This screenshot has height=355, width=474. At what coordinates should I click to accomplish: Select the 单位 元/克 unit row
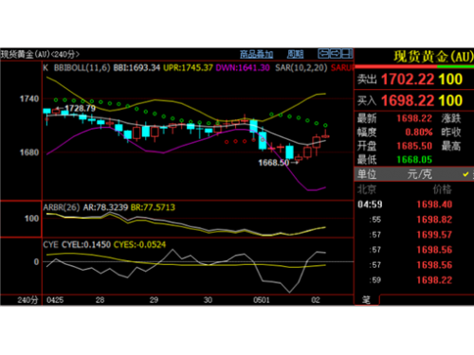[x=414, y=174]
